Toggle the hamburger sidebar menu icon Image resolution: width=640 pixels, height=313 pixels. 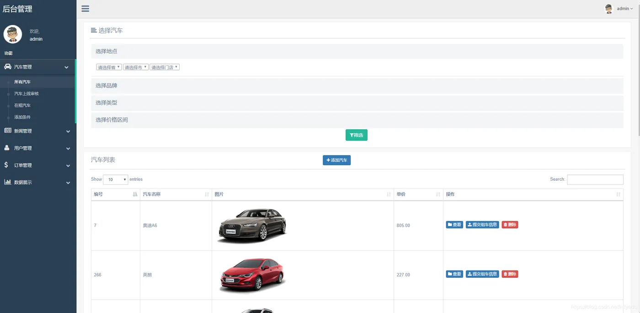click(x=85, y=9)
